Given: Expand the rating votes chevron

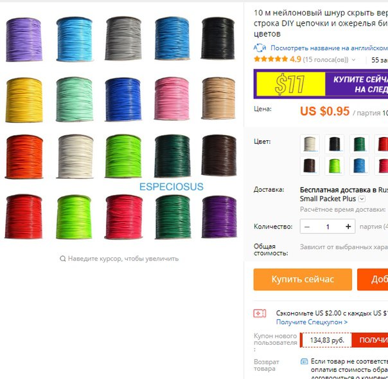Looking at the screenshot, I should (x=353, y=60).
